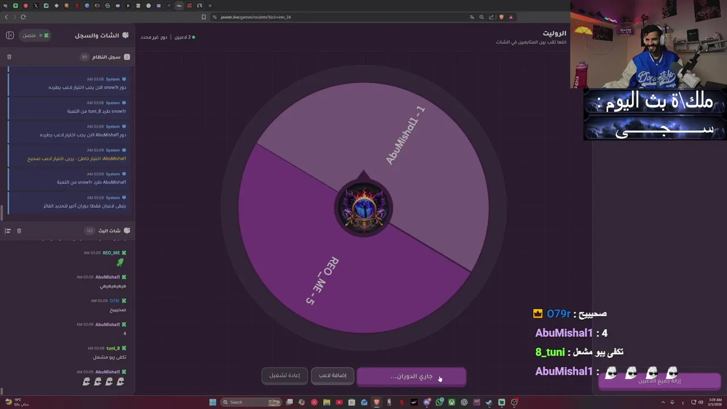This screenshot has height=409, width=727.
Task: Switch to the X (Twitter) browser tab
Action: click(36, 6)
